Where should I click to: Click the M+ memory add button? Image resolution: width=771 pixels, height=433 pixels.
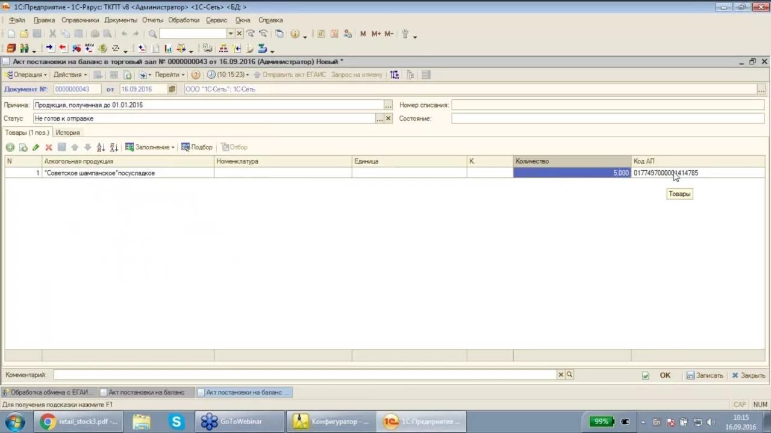pos(376,34)
